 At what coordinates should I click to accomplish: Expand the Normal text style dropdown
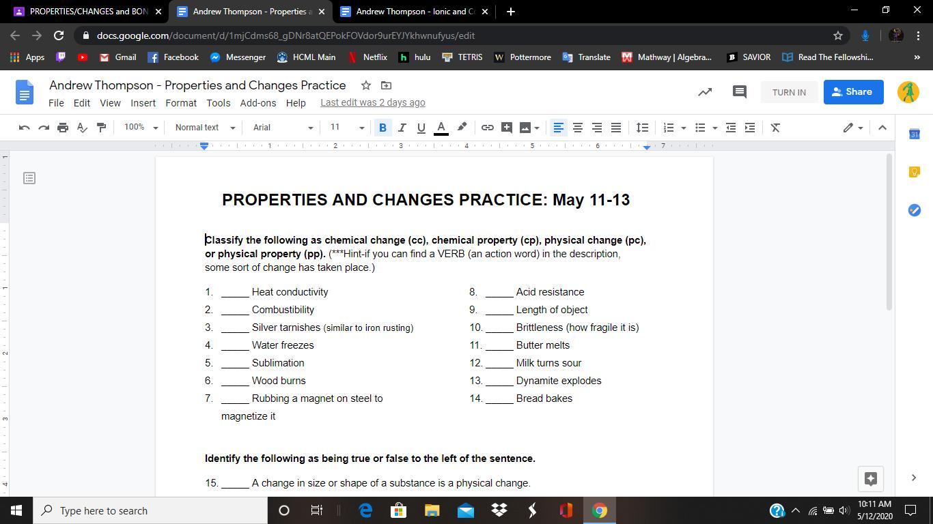tap(204, 128)
